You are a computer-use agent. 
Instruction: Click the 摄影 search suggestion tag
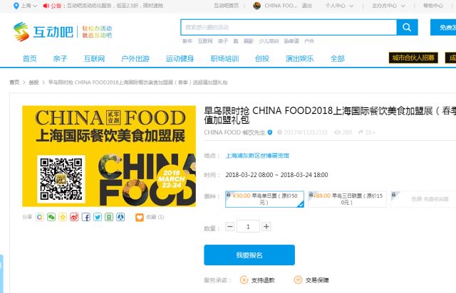pyautogui.click(x=249, y=41)
